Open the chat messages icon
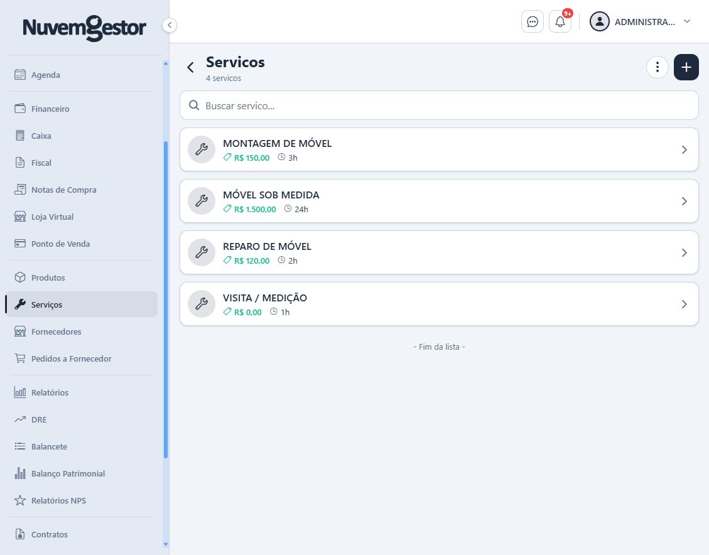 pyautogui.click(x=532, y=22)
